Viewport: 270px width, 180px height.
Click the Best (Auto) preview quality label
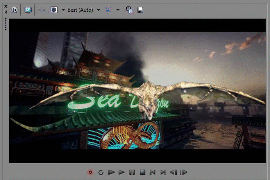[80, 10]
